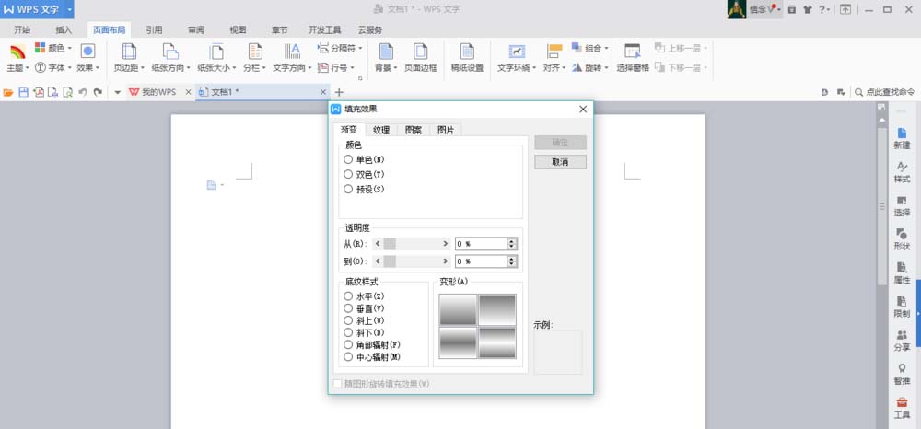The width and height of the screenshot is (921, 429).
Task: Select the 双色(T) radio button
Action: click(348, 174)
